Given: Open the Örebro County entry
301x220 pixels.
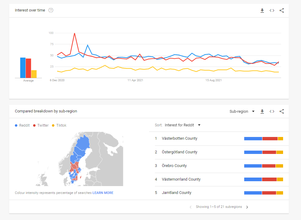Looking at the screenshot, I should [x=174, y=166].
